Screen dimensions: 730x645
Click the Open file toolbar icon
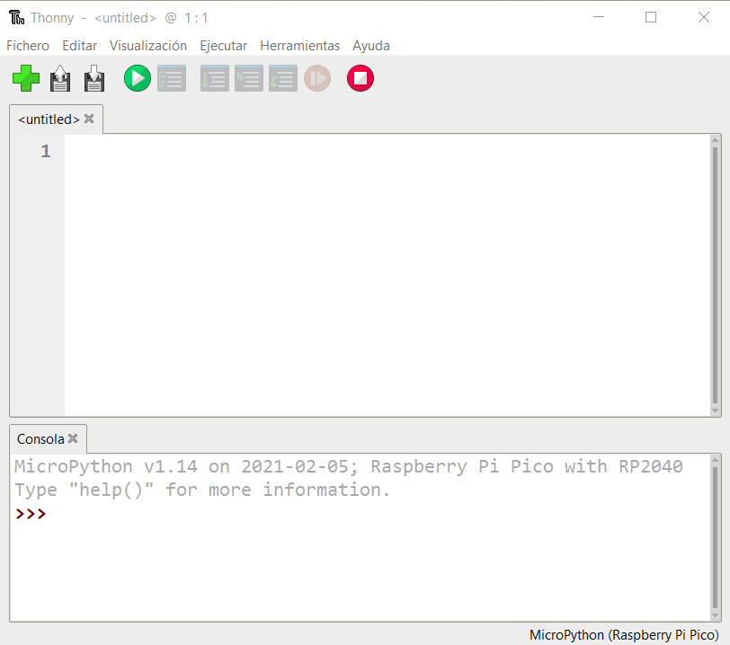pyautogui.click(x=60, y=79)
